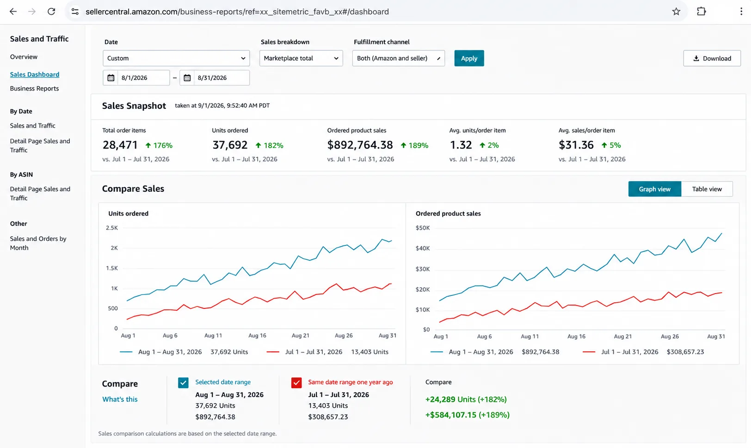Image resolution: width=751 pixels, height=448 pixels.
Task: Click green up arrow beside 5%
Action: 604,145
